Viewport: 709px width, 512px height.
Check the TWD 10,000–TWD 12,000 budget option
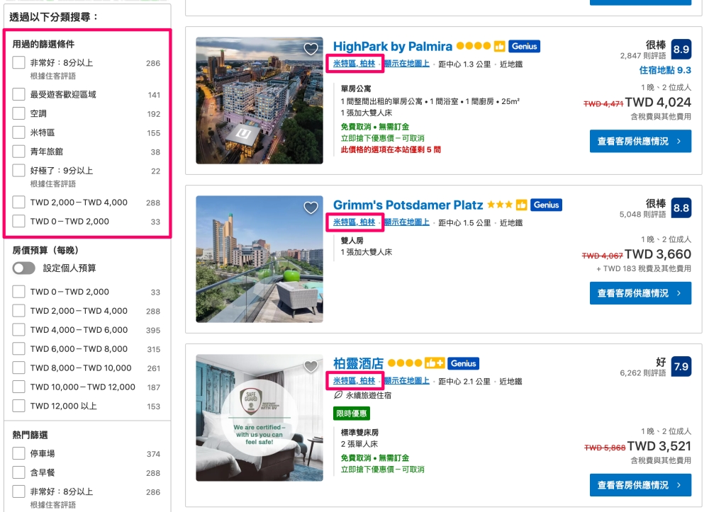[x=18, y=387]
